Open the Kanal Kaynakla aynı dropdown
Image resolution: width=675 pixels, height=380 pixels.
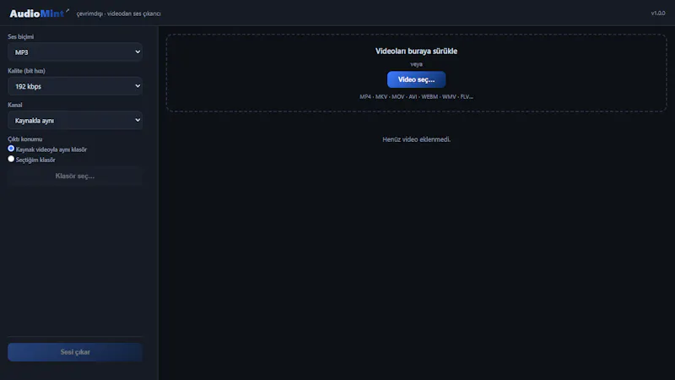click(x=75, y=120)
